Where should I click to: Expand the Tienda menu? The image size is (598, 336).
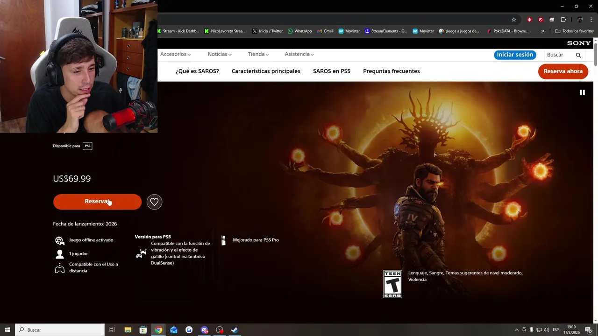(x=258, y=55)
